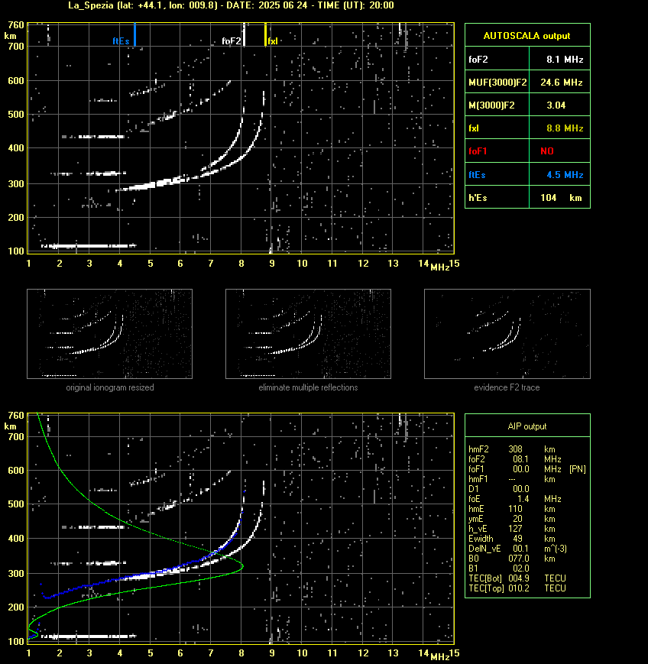Select the ftEs value '4.5 MHz'
The image size is (648, 664).
[x=565, y=175]
